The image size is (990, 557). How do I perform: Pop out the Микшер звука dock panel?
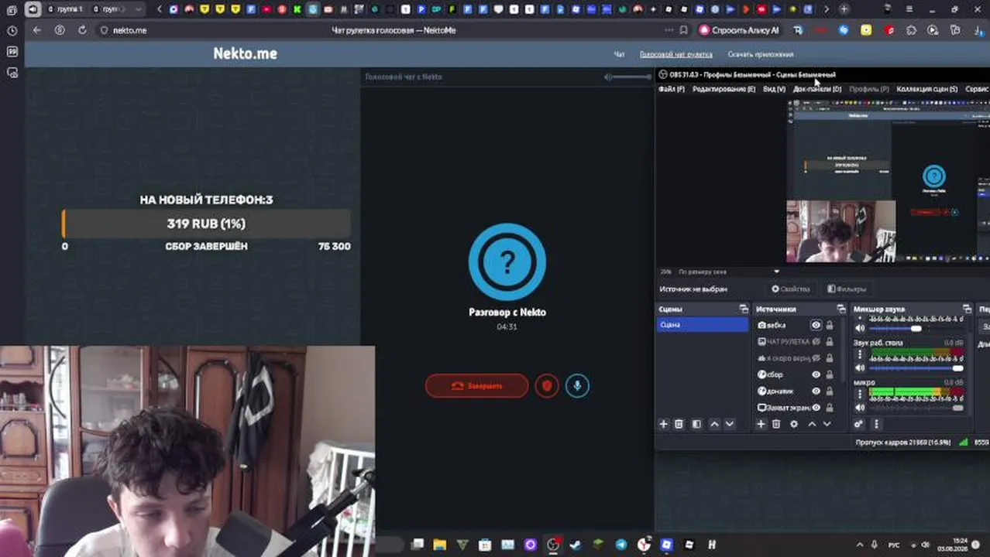[x=967, y=309]
